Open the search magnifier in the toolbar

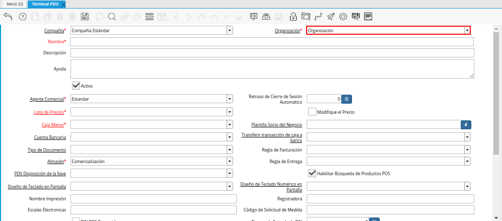click(112, 17)
